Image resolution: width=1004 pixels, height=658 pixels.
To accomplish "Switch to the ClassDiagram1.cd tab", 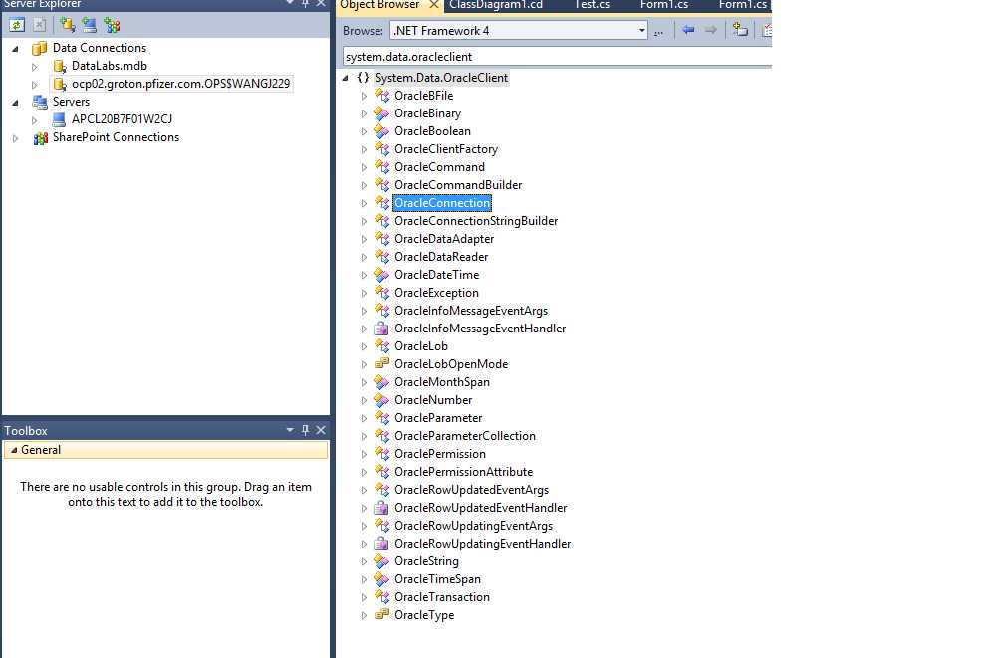I will coord(496,5).
